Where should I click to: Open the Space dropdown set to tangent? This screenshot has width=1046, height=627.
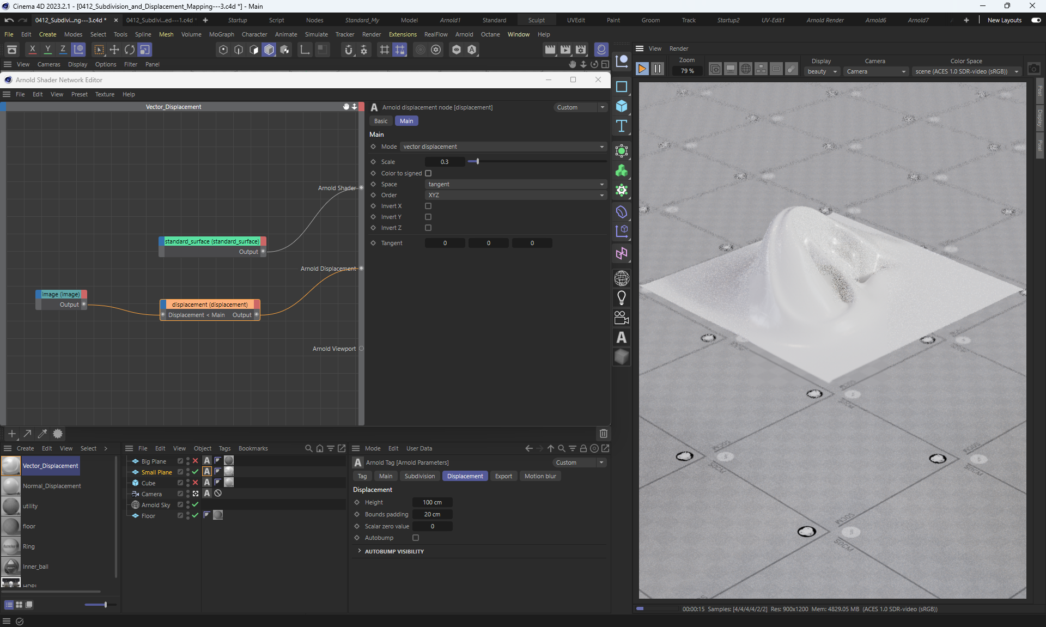click(515, 184)
